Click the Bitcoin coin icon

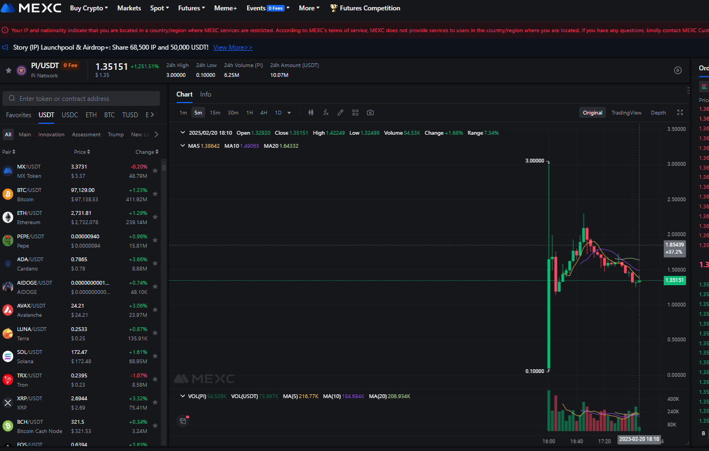click(8, 194)
